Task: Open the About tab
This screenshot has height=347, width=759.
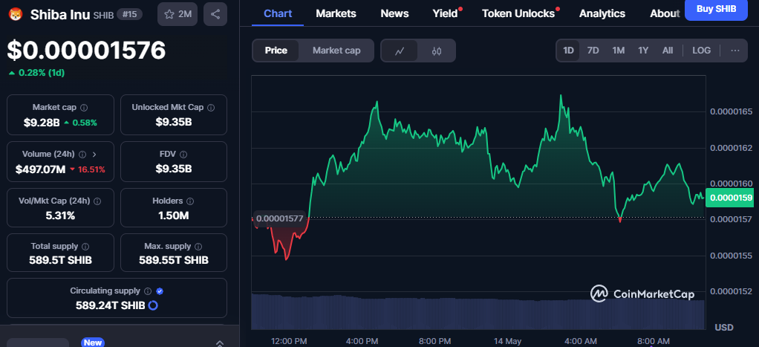Action: [665, 13]
